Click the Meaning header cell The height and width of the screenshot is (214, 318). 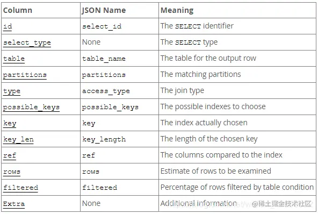click(237, 10)
